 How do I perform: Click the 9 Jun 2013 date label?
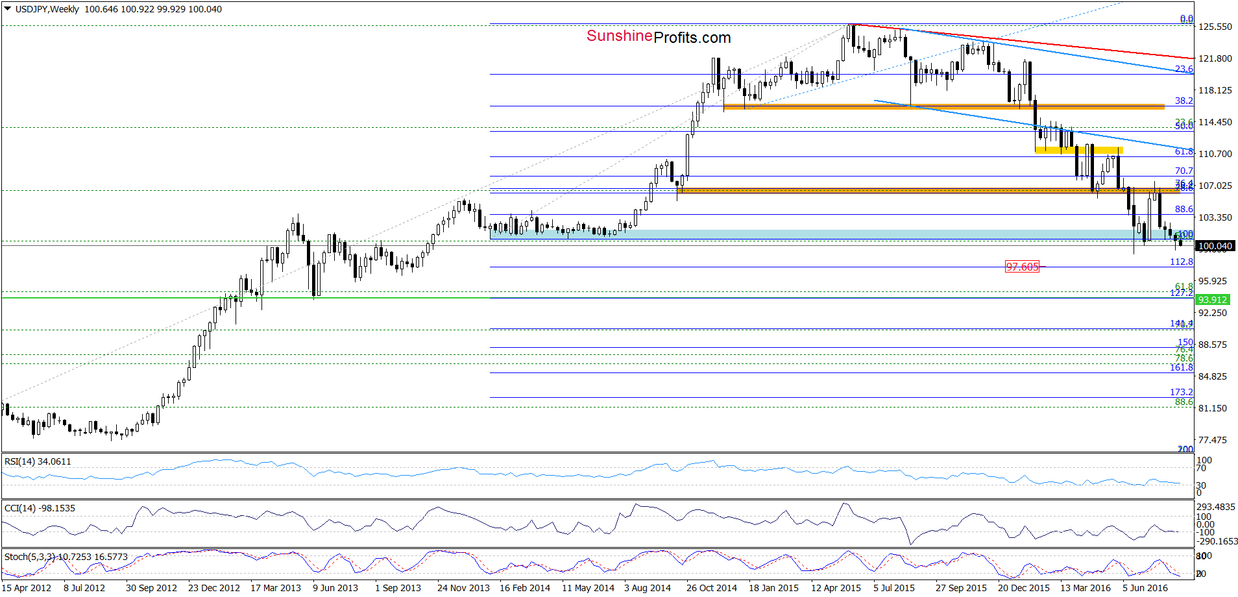335,588
